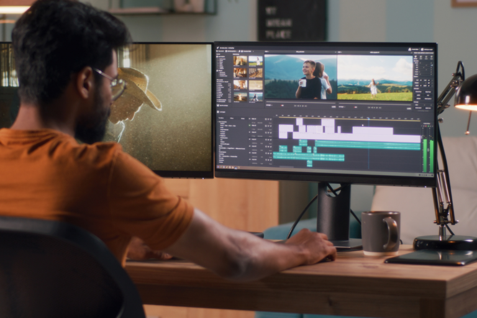
Task: Click the blue playhead marker on timeline ruler
Action: coord(368,118)
